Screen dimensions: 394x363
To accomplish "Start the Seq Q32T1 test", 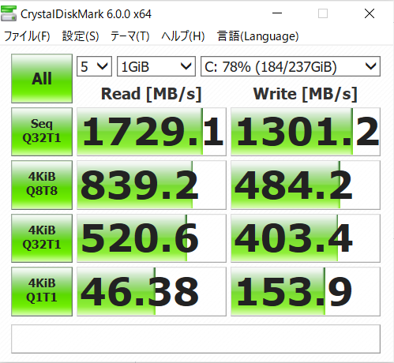I will coord(42,132).
